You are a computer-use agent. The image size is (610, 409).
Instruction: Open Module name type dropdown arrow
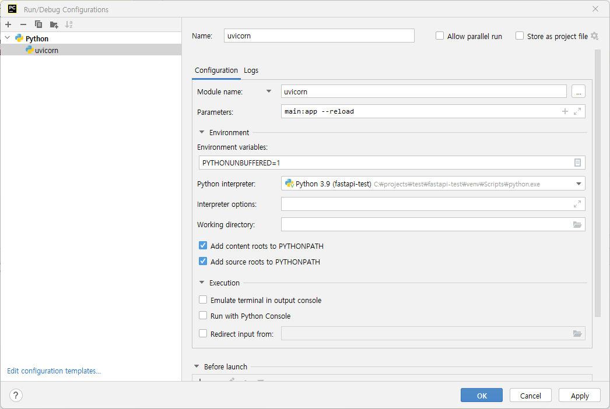tap(268, 91)
